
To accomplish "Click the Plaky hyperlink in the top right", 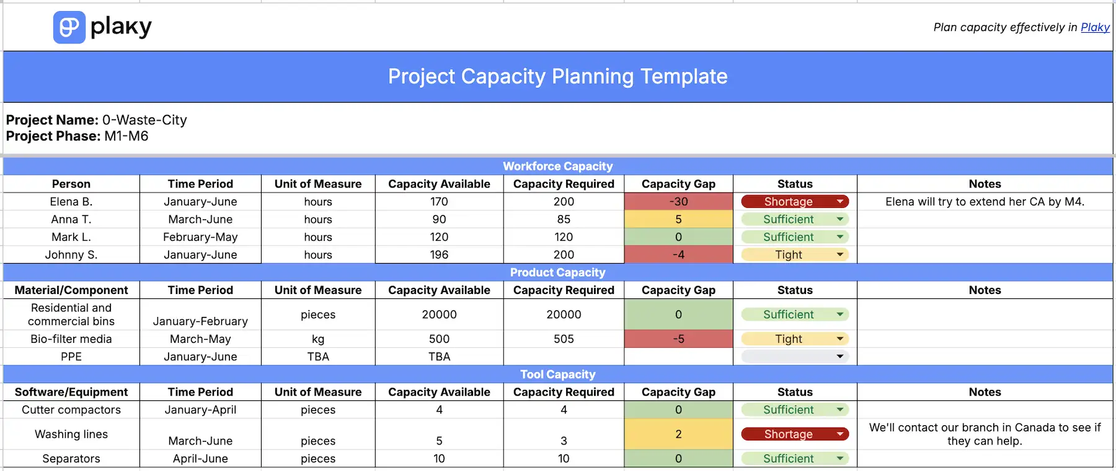I will (1096, 27).
